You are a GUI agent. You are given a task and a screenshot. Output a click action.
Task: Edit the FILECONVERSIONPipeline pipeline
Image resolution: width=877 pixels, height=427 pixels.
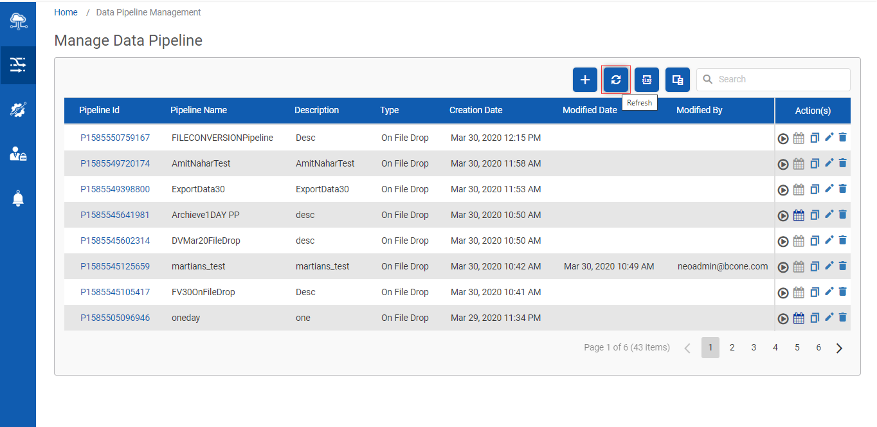[829, 137]
